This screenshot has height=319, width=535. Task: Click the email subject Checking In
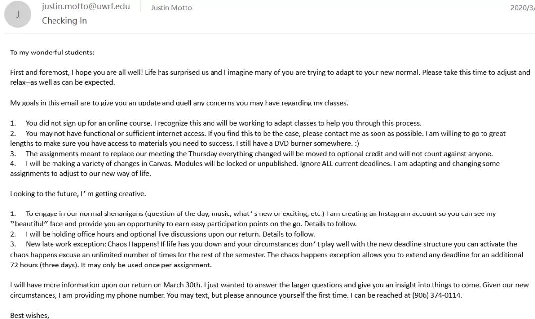tap(64, 21)
